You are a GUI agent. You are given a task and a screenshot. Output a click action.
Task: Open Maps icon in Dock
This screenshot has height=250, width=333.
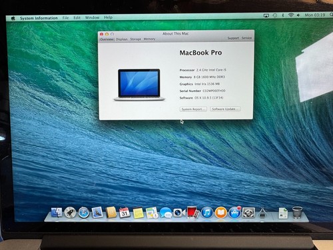[x=152, y=213]
